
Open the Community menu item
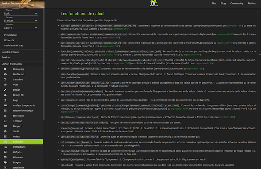tap(237, 4)
